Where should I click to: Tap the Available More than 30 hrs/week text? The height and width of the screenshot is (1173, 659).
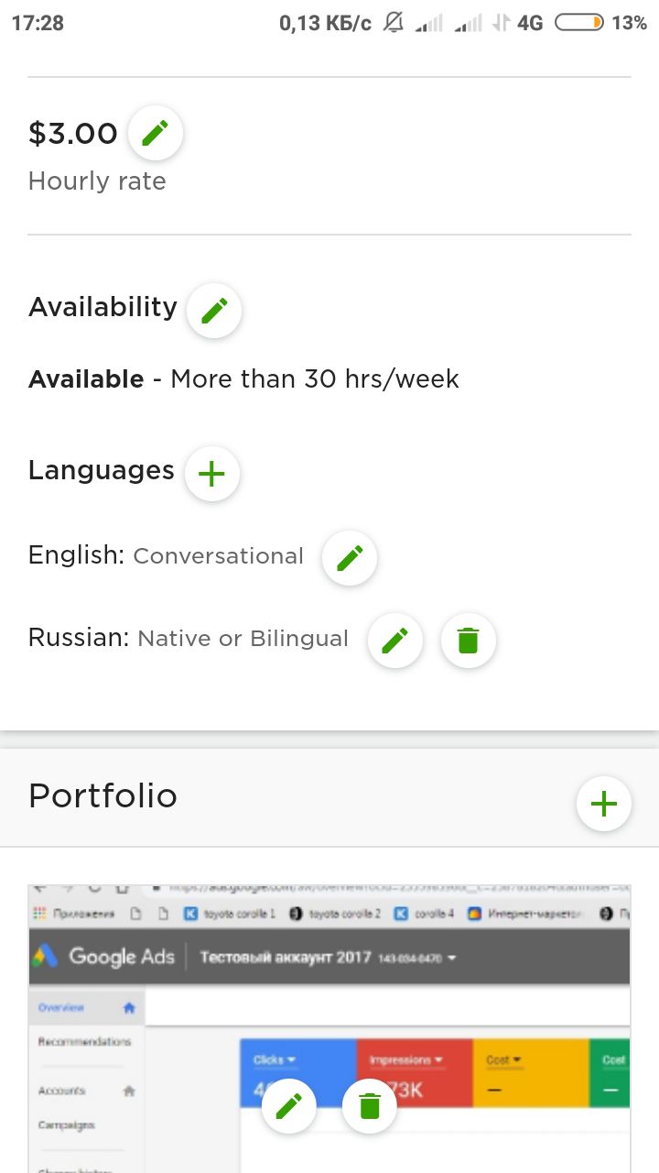pos(243,379)
